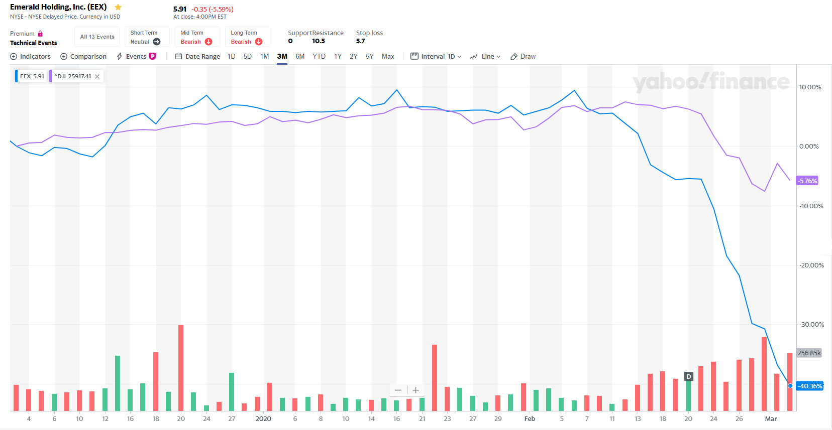Select the 3M date range
832x430 pixels.
click(282, 57)
